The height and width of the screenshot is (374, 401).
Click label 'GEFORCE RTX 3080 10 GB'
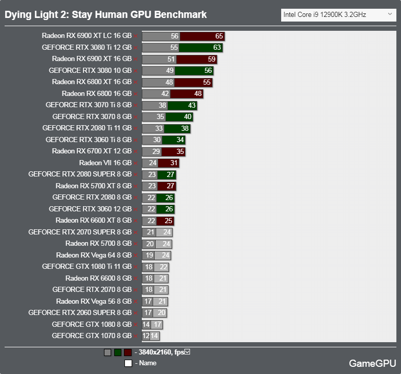coord(90,70)
